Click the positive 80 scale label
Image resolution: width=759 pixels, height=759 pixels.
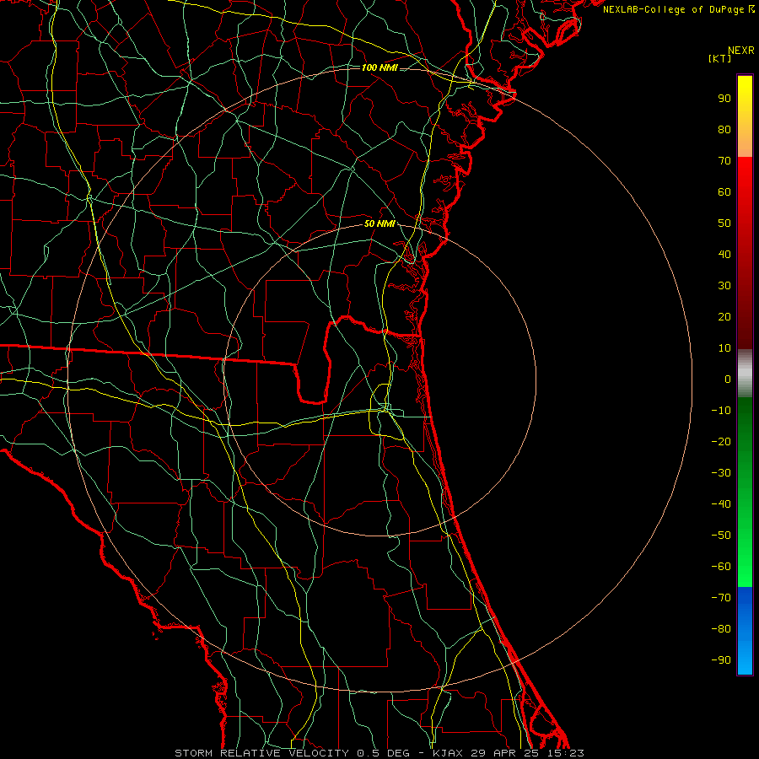[724, 129]
